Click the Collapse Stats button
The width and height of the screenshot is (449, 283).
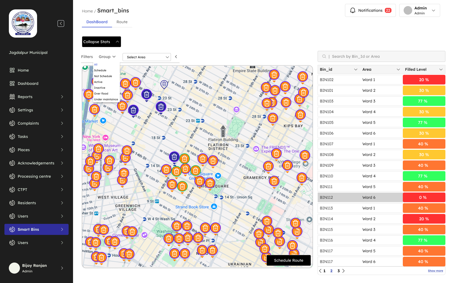[102, 42]
